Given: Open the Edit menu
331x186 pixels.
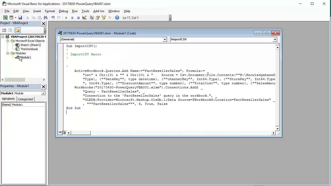Looking at the screenshot, I should click(16, 11).
